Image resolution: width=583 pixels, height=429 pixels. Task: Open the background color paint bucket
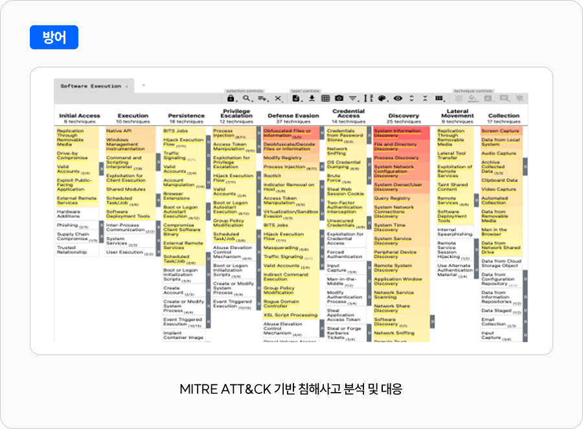472,99
